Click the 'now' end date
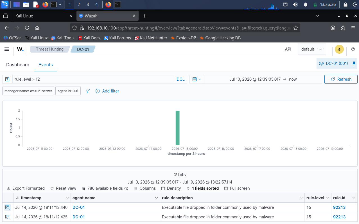This screenshot has width=359, height=224. (x=293, y=79)
